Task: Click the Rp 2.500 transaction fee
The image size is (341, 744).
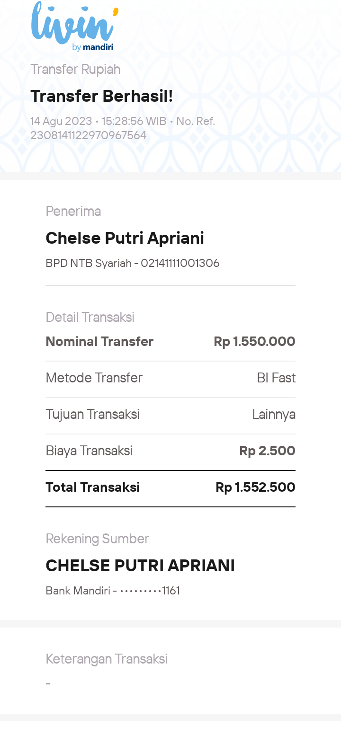Action: tap(267, 451)
